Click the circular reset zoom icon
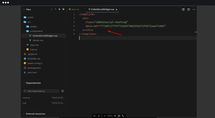 tap(119, 116)
